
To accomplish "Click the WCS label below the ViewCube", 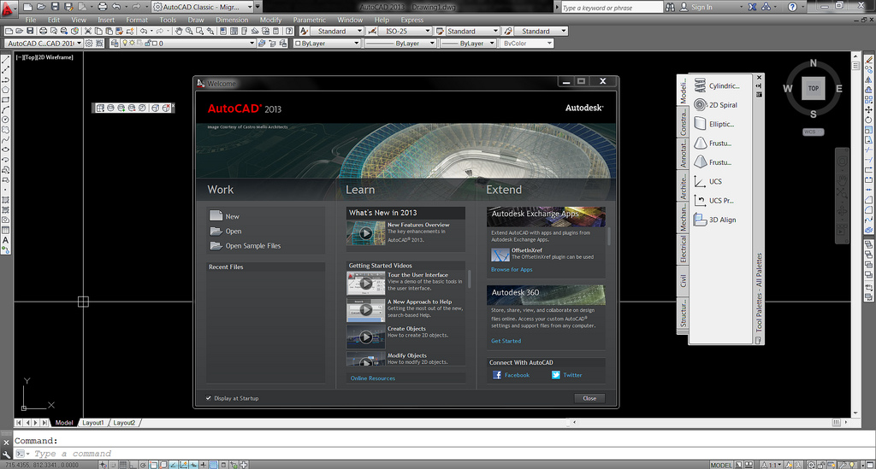I will click(814, 132).
